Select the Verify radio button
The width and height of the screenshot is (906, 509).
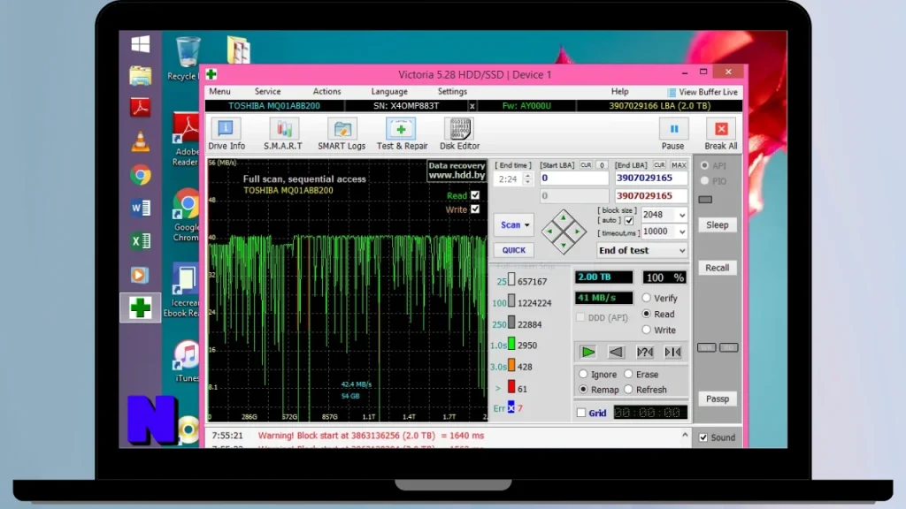click(x=646, y=299)
